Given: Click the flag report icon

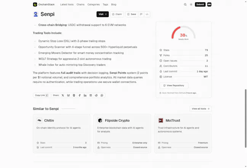Looking at the screenshot, I should coord(141,14).
